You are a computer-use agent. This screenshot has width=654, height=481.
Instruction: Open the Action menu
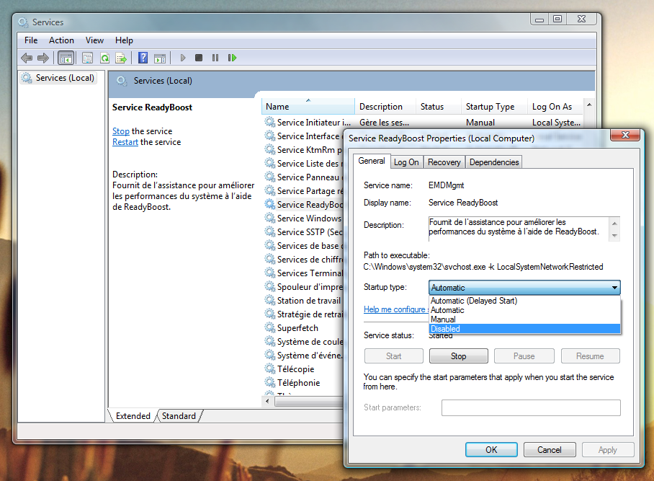click(x=61, y=40)
